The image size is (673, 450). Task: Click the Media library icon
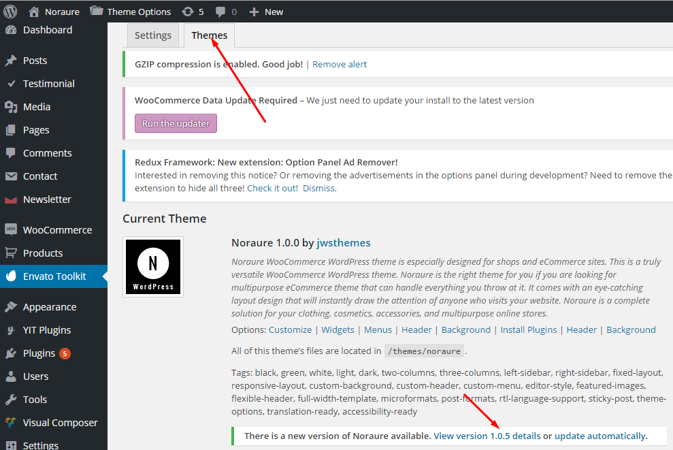click(11, 107)
